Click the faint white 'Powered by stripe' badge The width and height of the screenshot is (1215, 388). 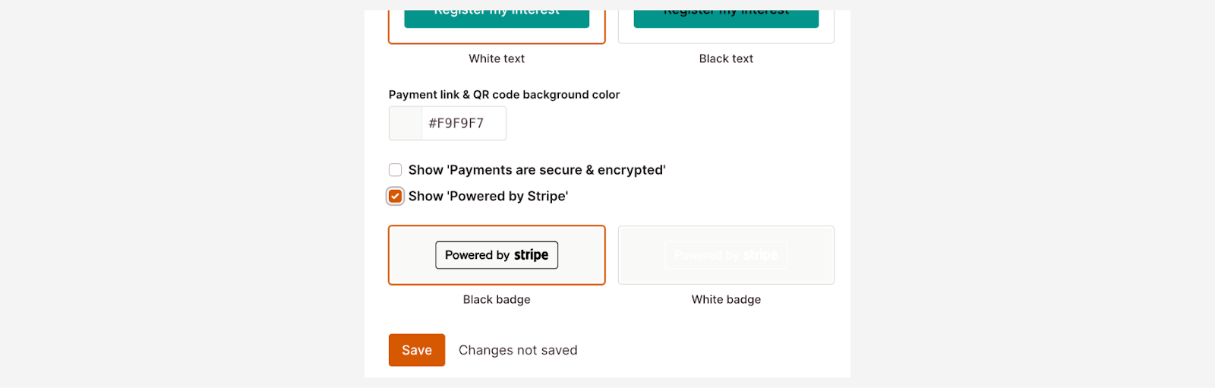click(726, 255)
